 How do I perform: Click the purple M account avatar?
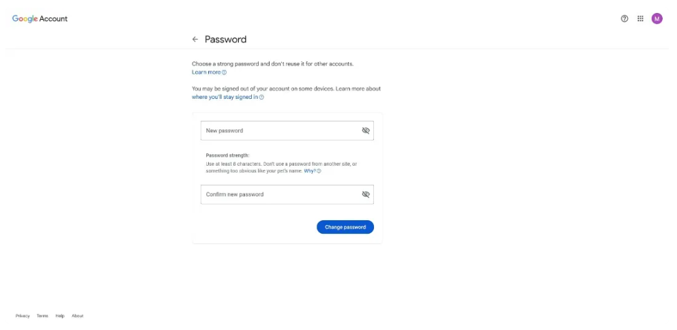point(657,18)
